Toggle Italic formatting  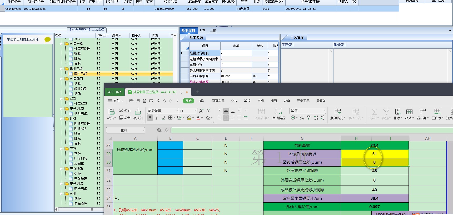(157, 118)
